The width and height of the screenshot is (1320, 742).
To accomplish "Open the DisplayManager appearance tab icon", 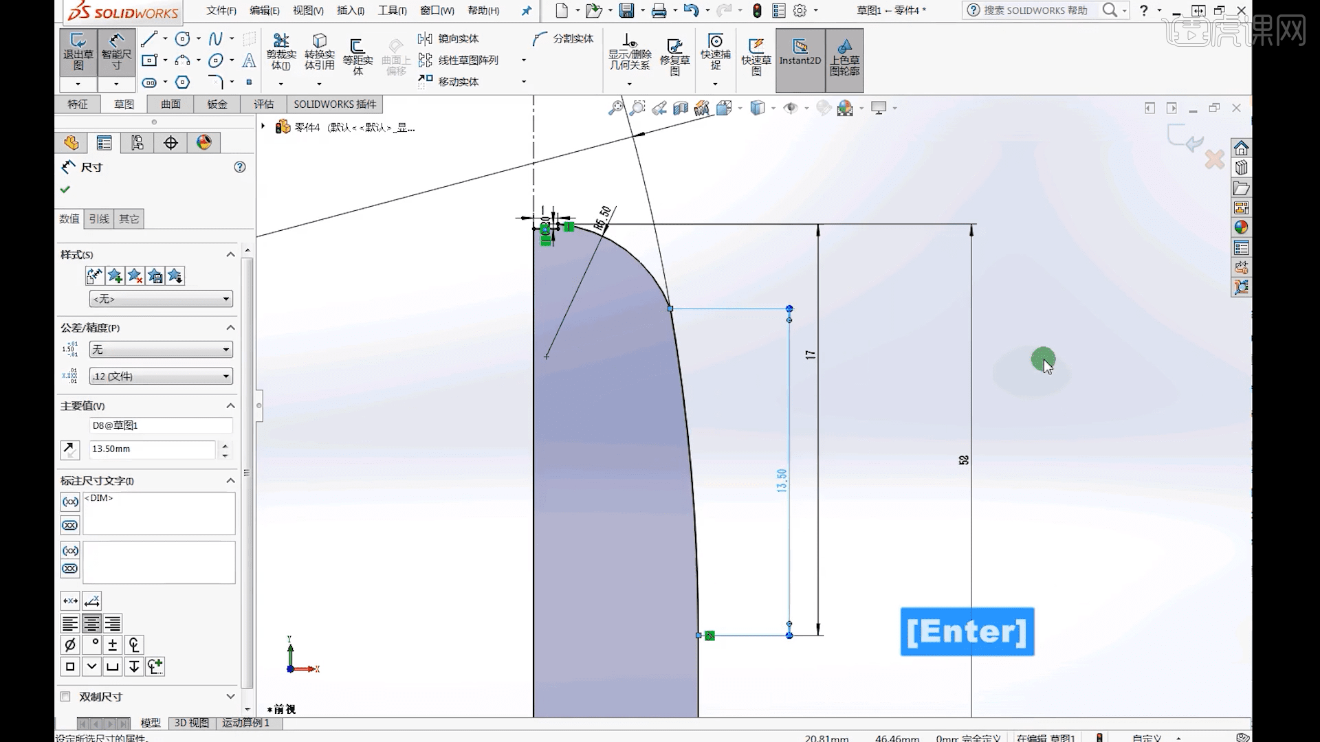I will (204, 142).
